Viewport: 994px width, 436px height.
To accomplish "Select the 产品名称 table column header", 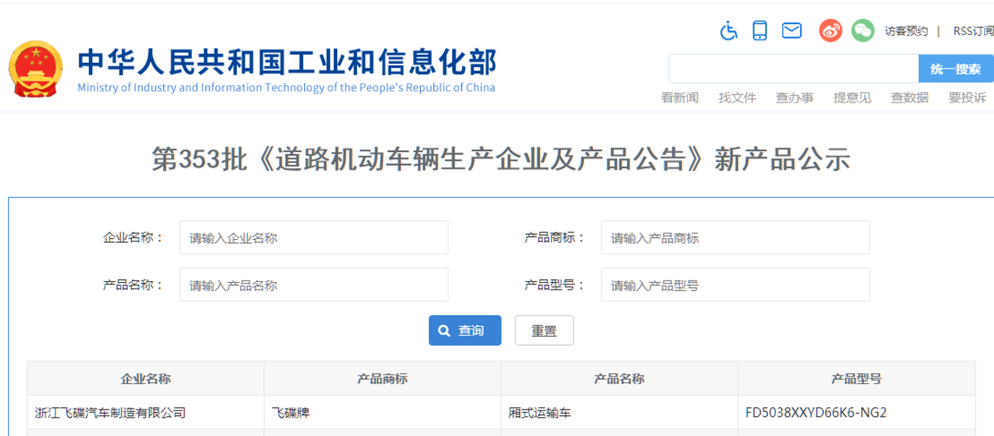I will pyautogui.click(x=620, y=378).
